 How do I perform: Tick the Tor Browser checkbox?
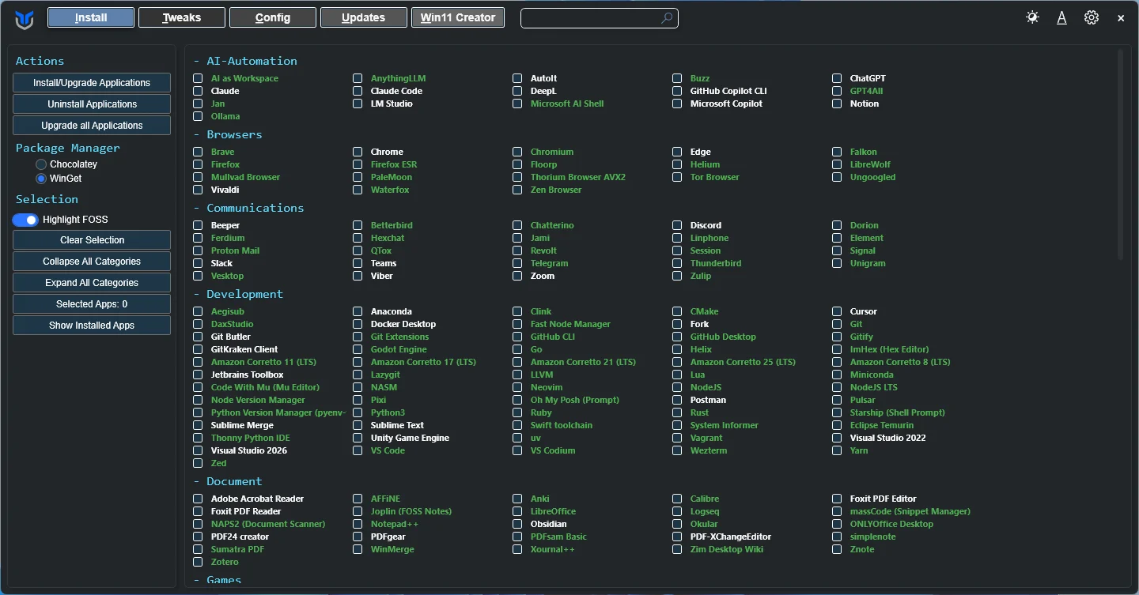click(x=677, y=177)
